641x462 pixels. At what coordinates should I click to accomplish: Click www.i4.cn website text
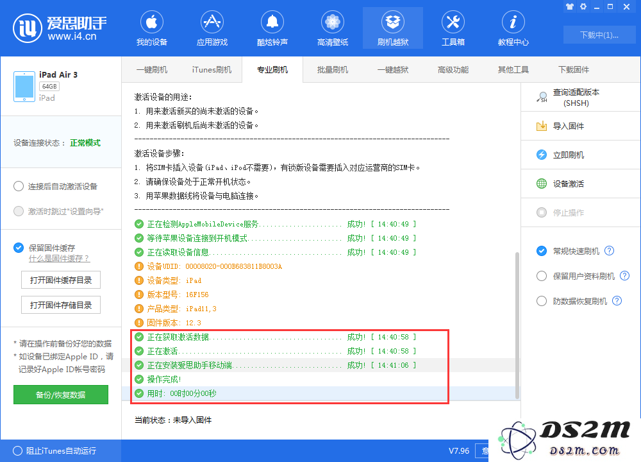pyautogui.click(x=72, y=36)
